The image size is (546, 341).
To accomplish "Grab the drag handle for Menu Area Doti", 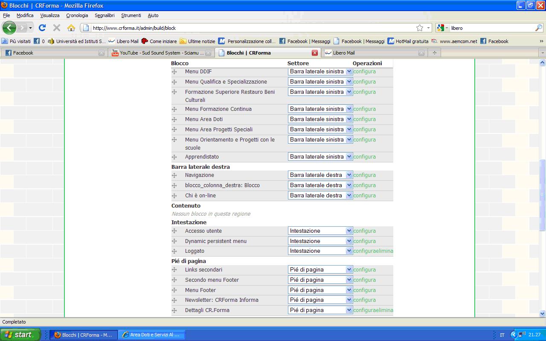I will (x=174, y=119).
